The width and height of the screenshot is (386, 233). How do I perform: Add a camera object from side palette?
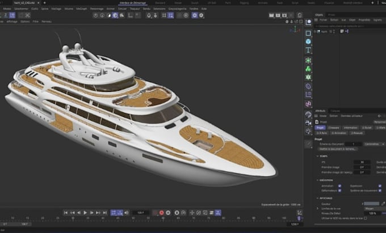308,123
